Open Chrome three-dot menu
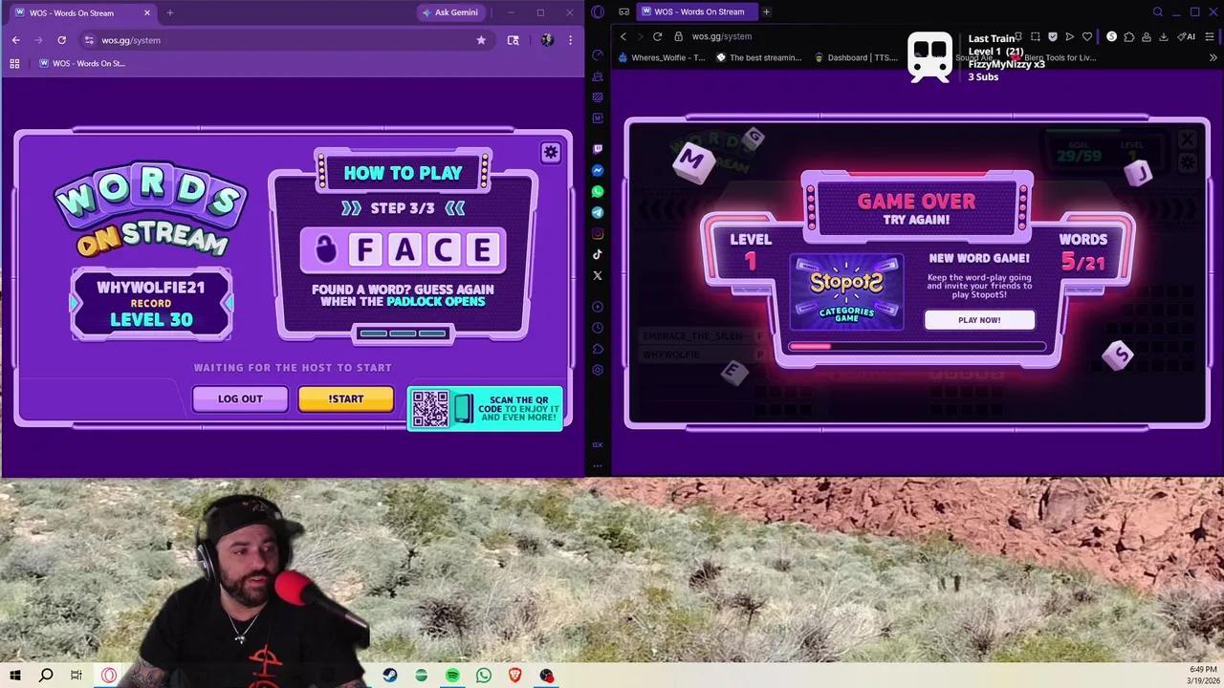The image size is (1224, 688). click(x=570, y=40)
